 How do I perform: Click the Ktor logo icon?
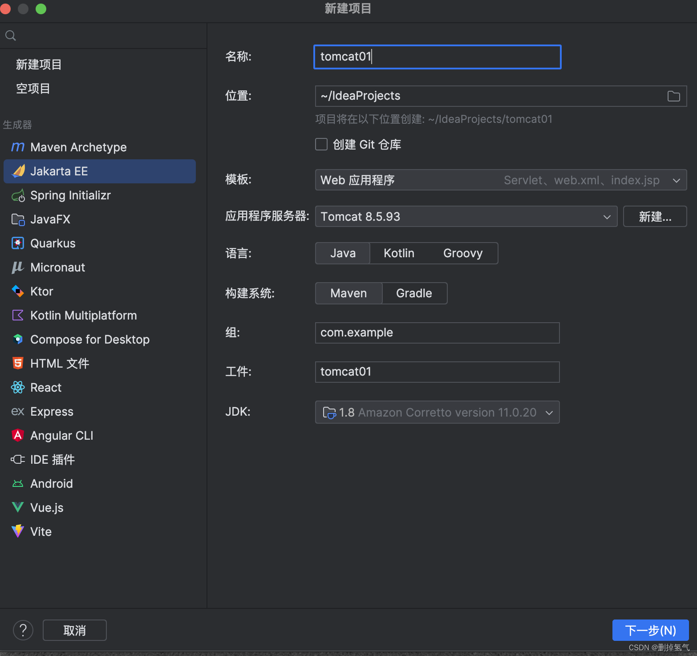coord(18,291)
